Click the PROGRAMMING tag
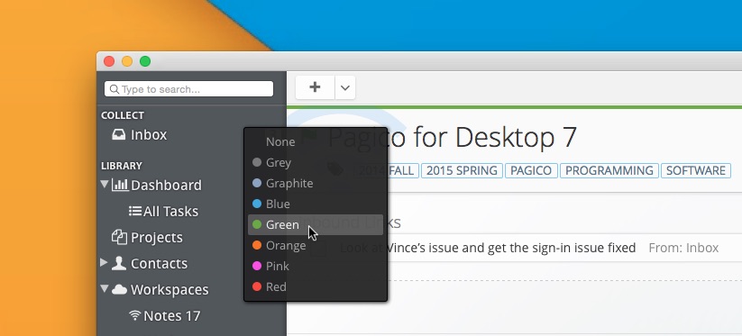 point(609,170)
